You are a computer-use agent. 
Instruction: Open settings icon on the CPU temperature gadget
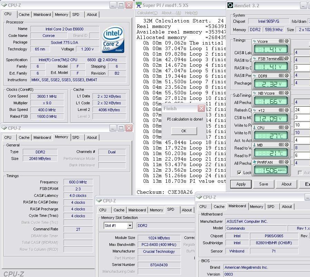[x=282, y=127]
